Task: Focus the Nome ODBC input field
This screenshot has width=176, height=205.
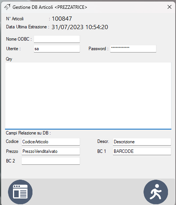Action: (57, 39)
